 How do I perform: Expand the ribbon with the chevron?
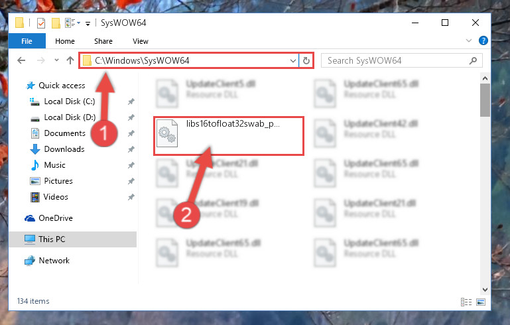click(x=469, y=40)
